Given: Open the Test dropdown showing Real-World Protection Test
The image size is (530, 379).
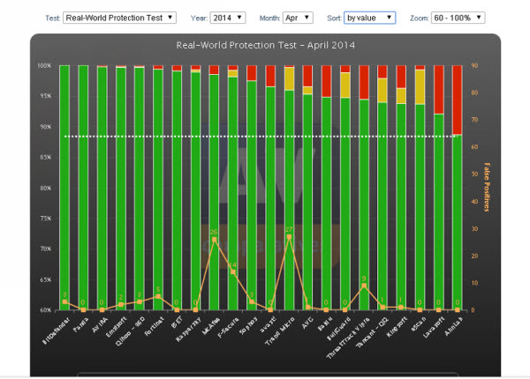Looking at the screenshot, I should coord(120,17).
